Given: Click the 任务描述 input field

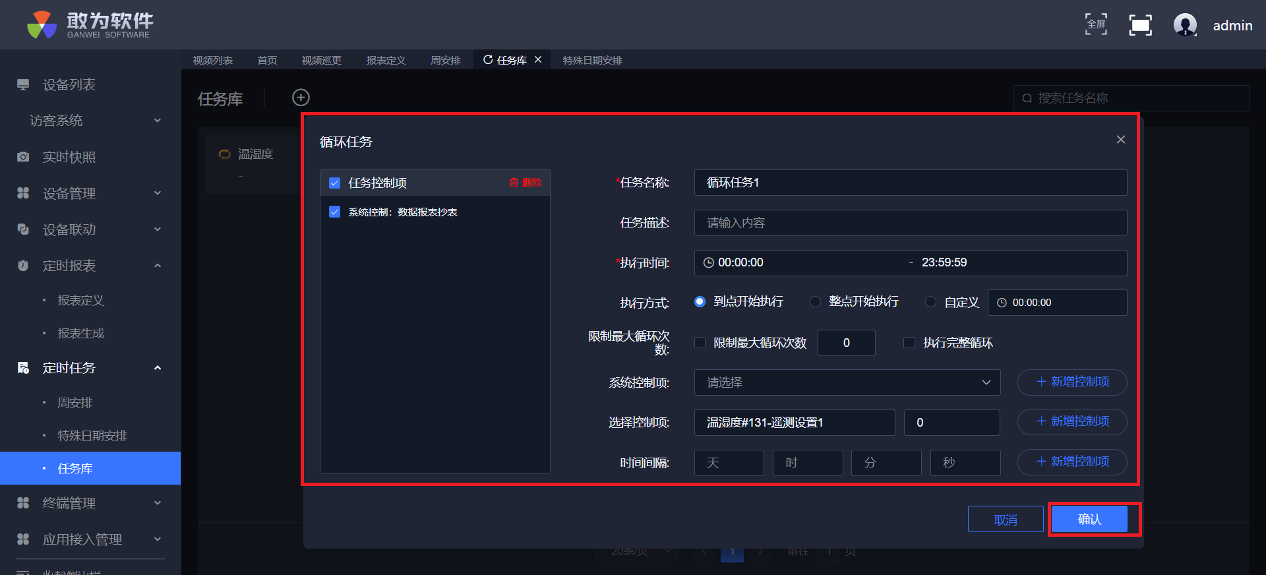Looking at the screenshot, I should [910, 223].
